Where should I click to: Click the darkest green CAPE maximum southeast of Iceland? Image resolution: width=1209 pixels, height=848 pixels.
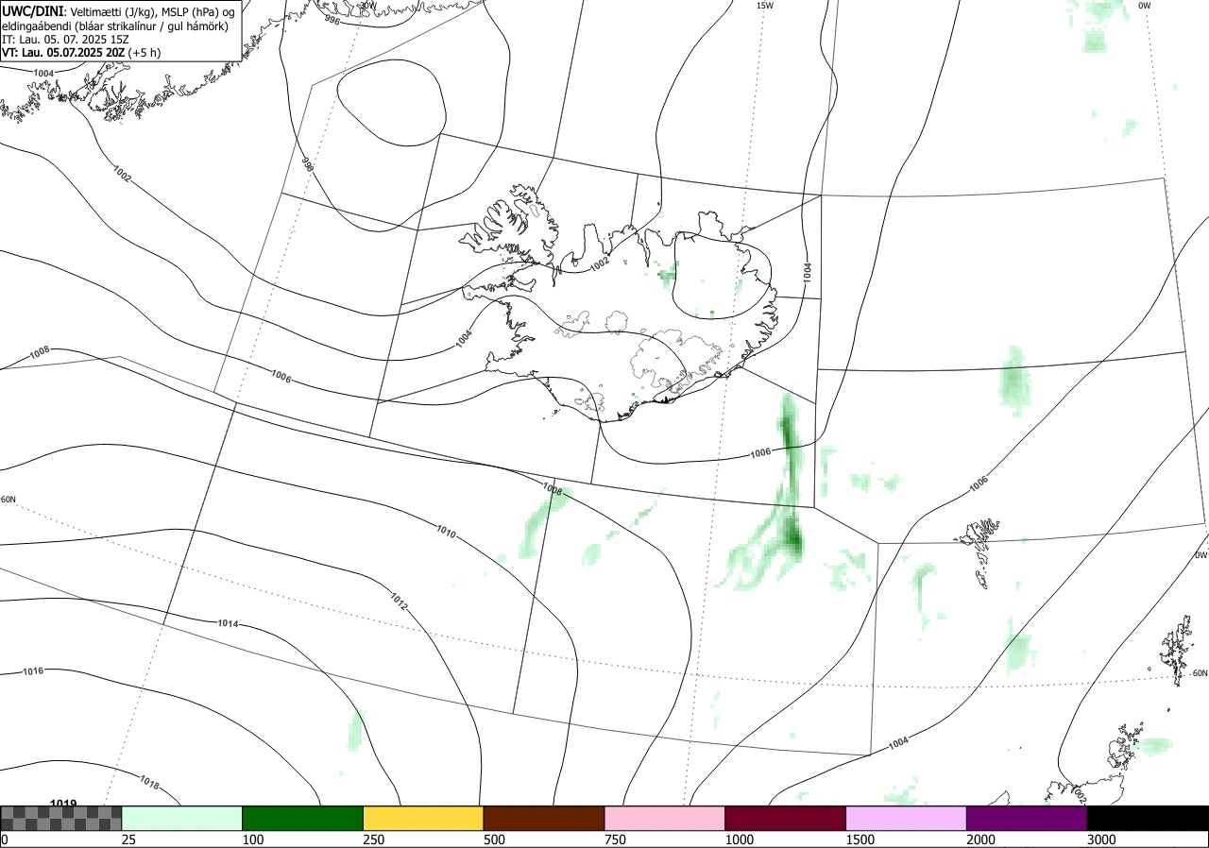click(x=795, y=542)
